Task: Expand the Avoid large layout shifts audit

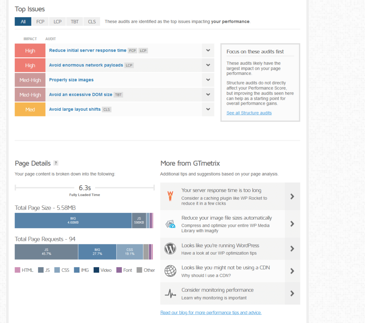Action: pos(208,109)
